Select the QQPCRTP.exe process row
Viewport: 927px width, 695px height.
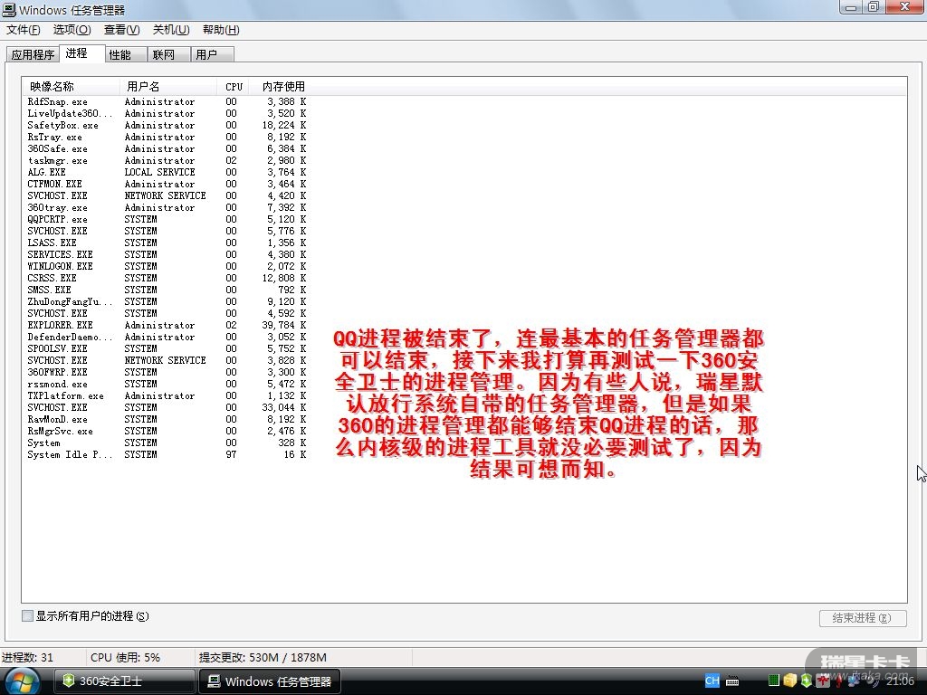click(x=167, y=219)
